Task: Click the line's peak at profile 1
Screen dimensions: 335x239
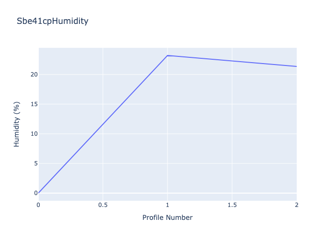Action: tap(167, 55)
